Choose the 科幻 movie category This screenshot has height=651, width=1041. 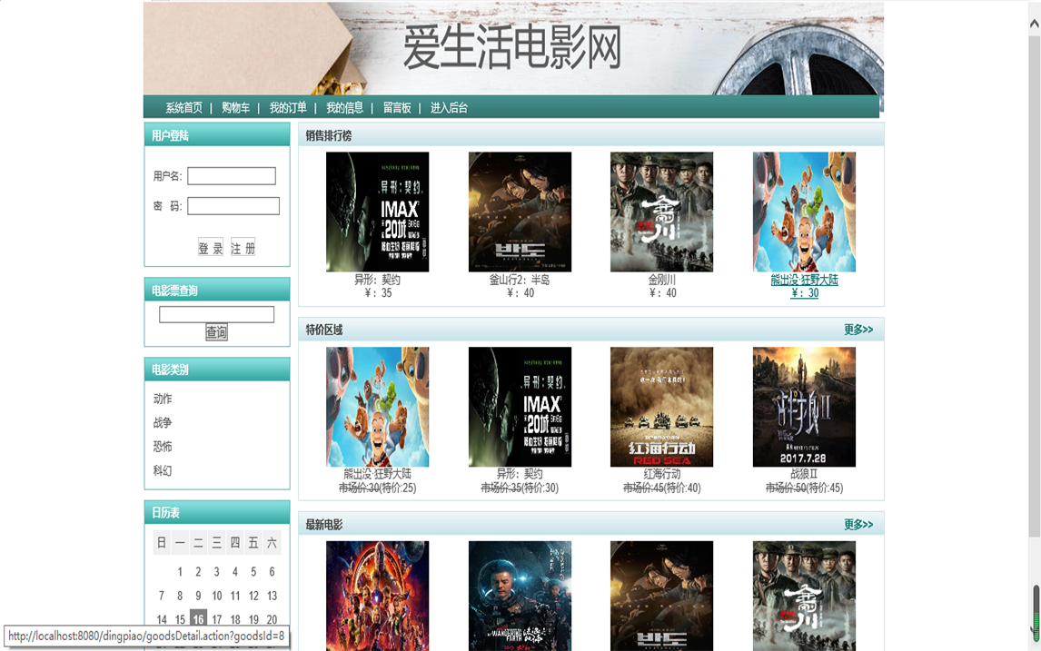(x=163, y=470)
